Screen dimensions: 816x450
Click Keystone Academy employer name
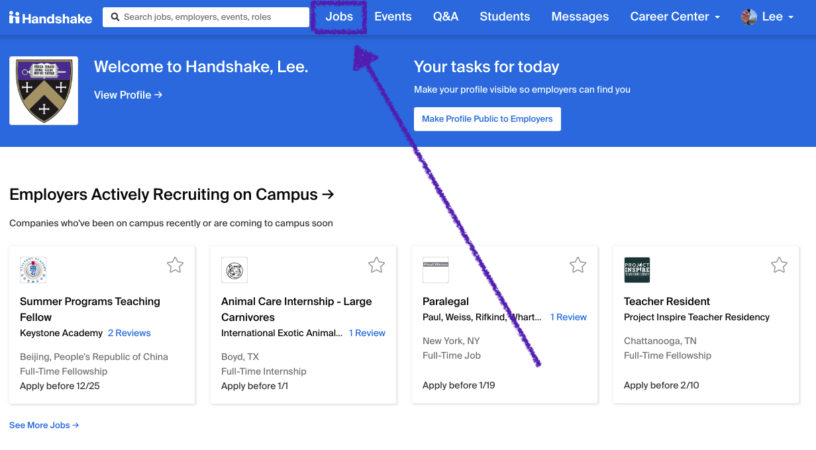pyautogui.click(x=62, y=333)
